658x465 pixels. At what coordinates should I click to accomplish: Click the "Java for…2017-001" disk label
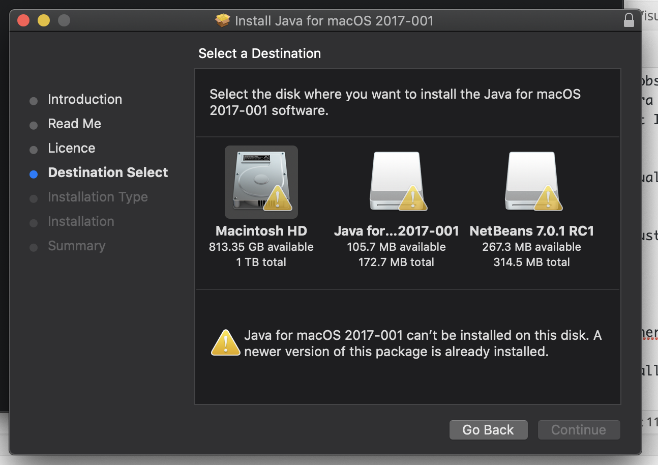[397, 231]
